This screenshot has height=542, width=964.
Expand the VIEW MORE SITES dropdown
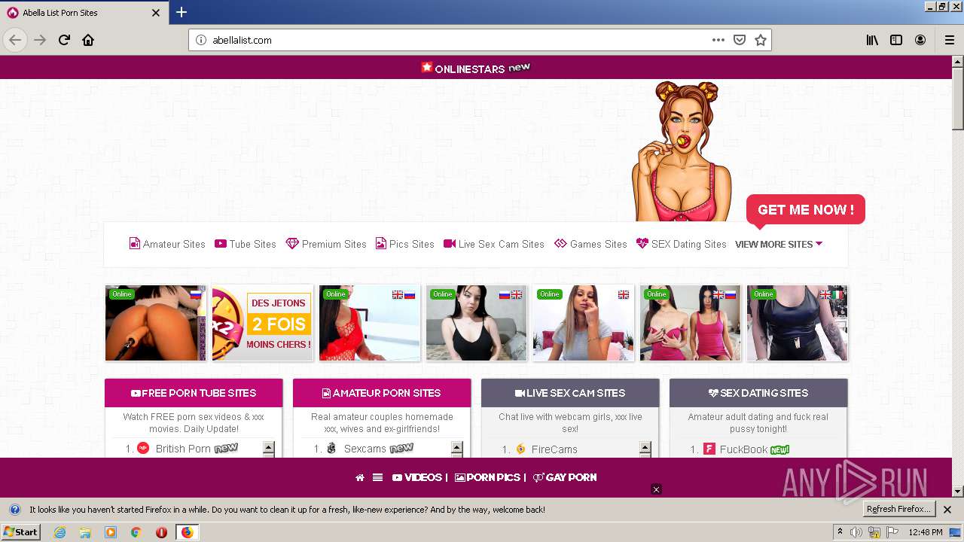click(x=779, y=244)
